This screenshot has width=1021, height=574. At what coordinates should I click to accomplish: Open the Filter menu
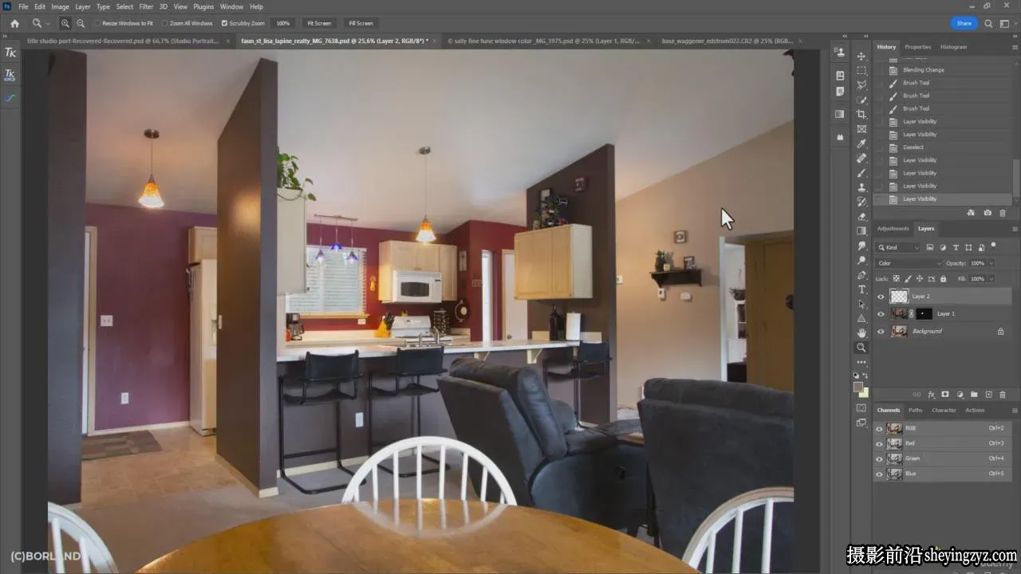click(146, 6)
